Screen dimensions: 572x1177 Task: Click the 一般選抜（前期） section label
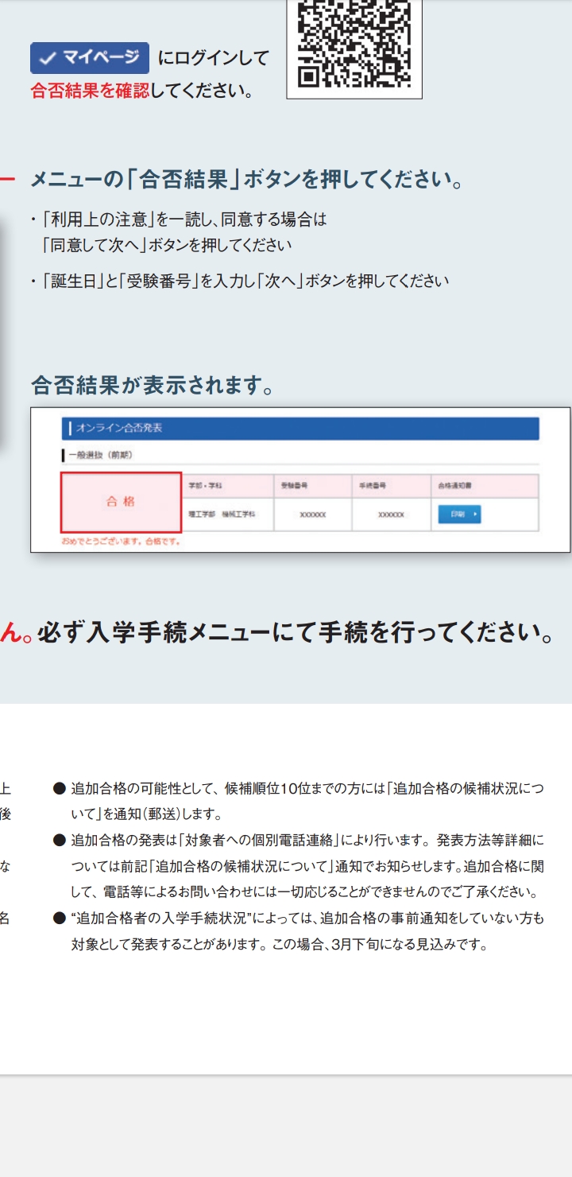[100, 455]
